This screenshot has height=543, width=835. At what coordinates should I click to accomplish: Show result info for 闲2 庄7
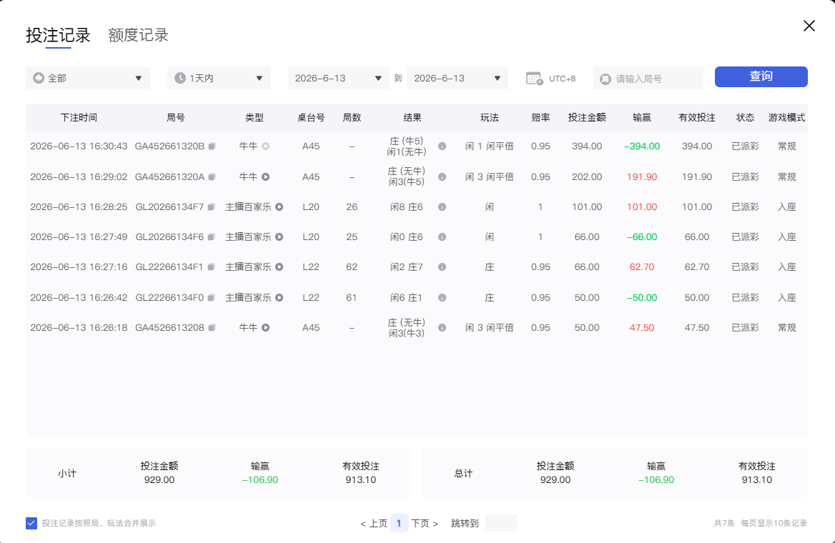click(442, 266)
